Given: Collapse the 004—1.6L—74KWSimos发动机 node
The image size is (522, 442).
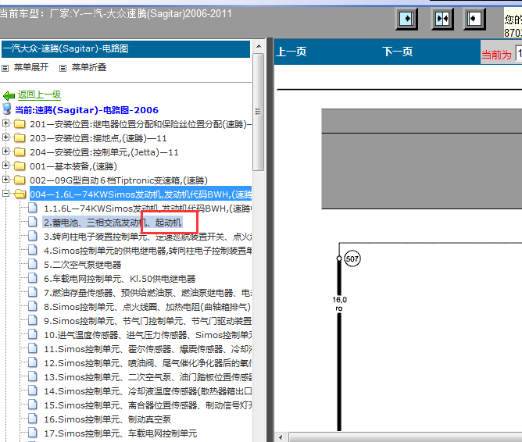Looking at the screenshot, I should pyautogui.click(x=5, y=193).
